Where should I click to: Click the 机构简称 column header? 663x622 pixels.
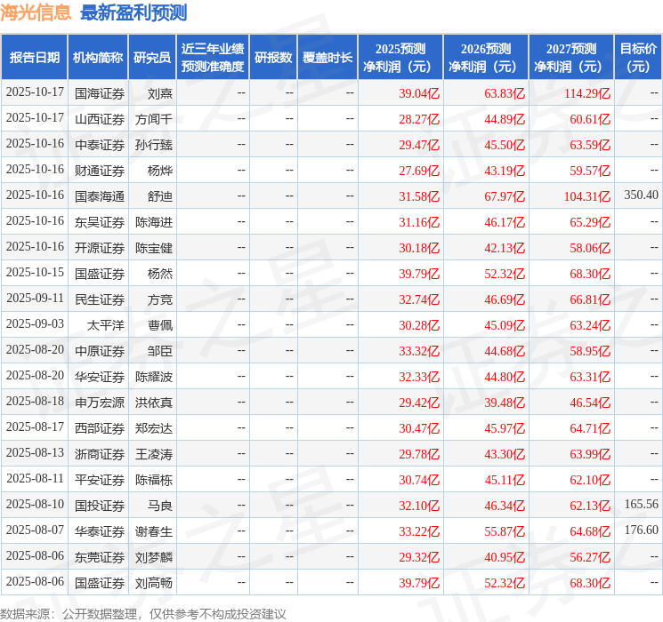click(98, 57)
